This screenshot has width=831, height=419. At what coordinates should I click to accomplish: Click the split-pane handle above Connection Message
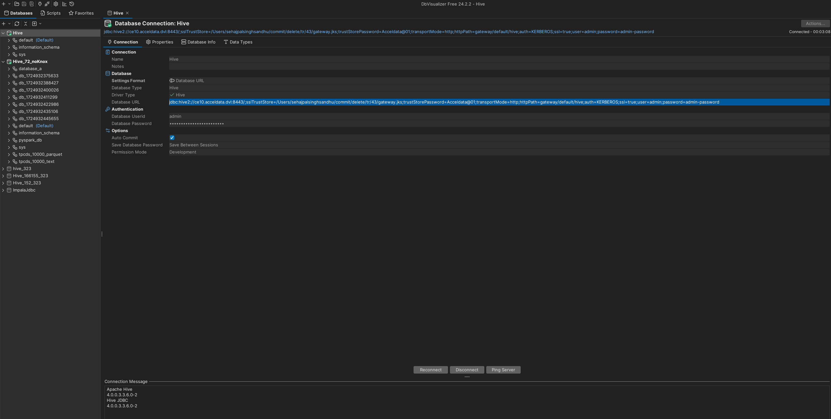[467, 377]
